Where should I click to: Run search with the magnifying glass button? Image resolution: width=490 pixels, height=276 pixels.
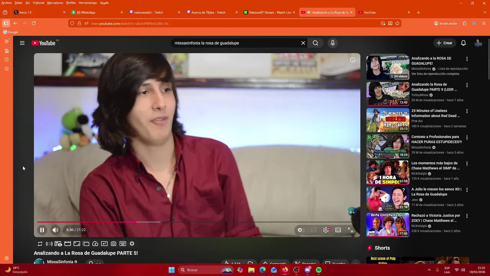pyautogui.click(x=315, y=43)
